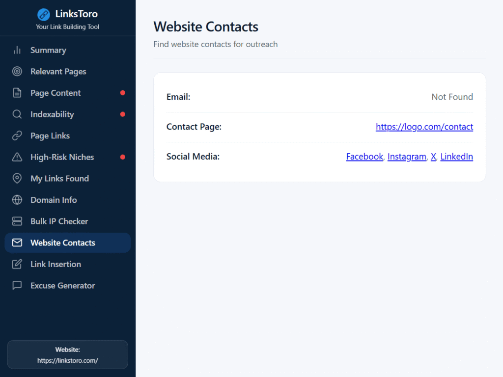503x377 pixels.
Task: Open the Link Insertion tool
Action: pyautogui.click(x=68, y=264)
